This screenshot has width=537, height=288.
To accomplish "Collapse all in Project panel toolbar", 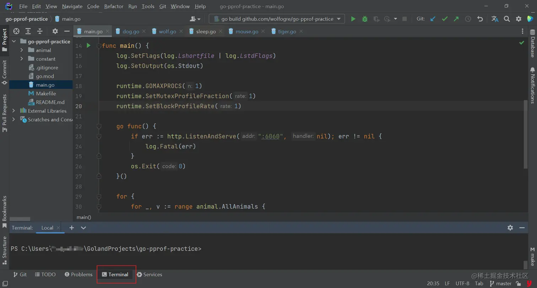I will click(x=40, y=31).
